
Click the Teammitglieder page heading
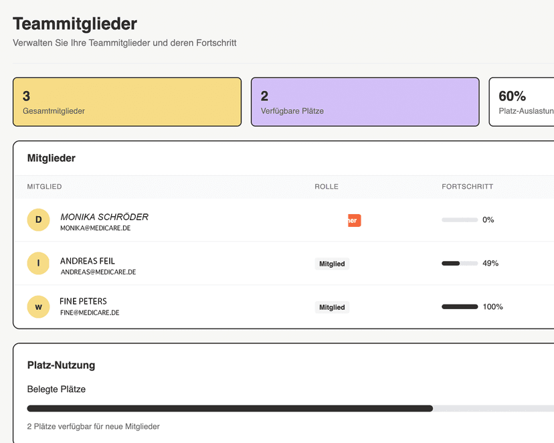74,23
